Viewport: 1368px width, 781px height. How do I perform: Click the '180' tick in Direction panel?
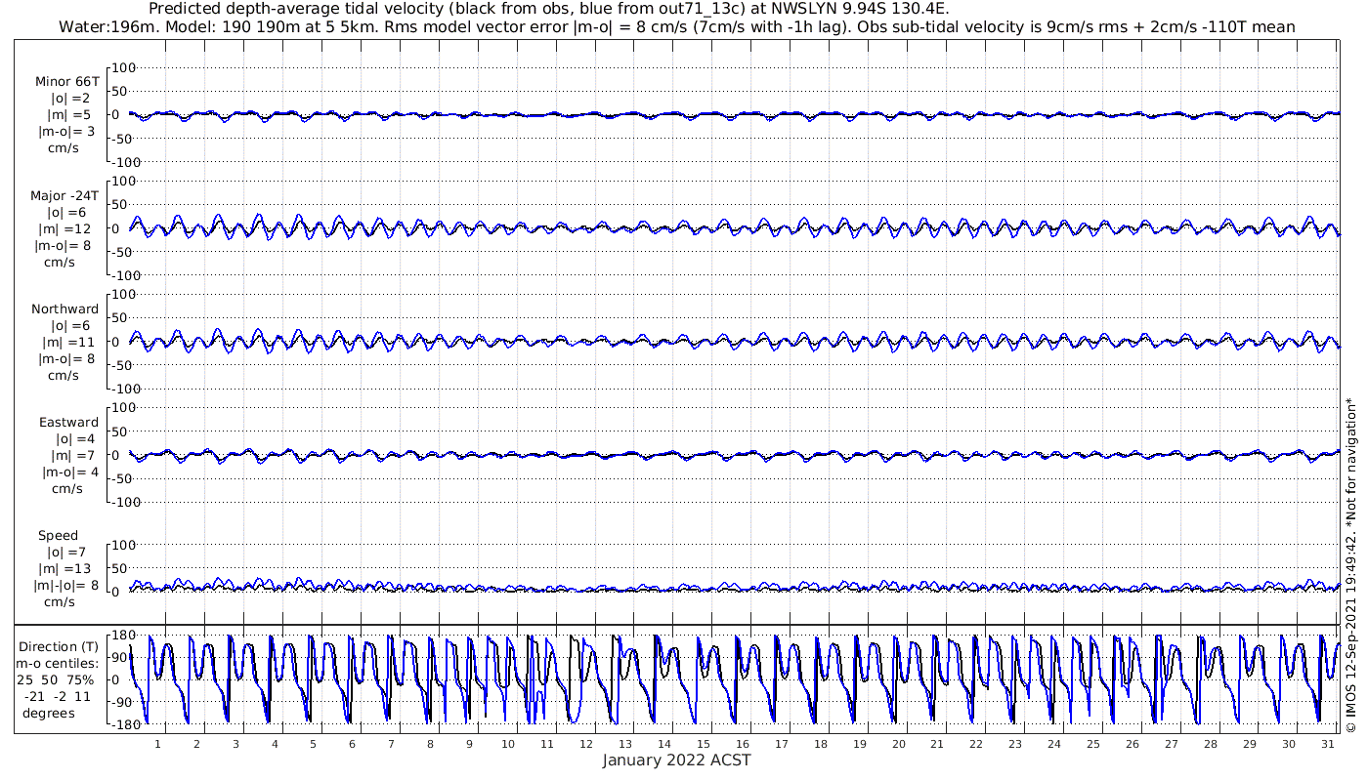tap(121, 636)
